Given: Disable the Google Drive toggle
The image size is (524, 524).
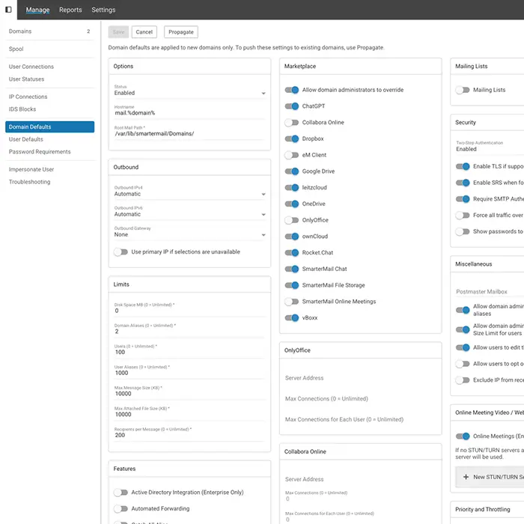Looking at the screenshot, I should (x=292, y=171).
